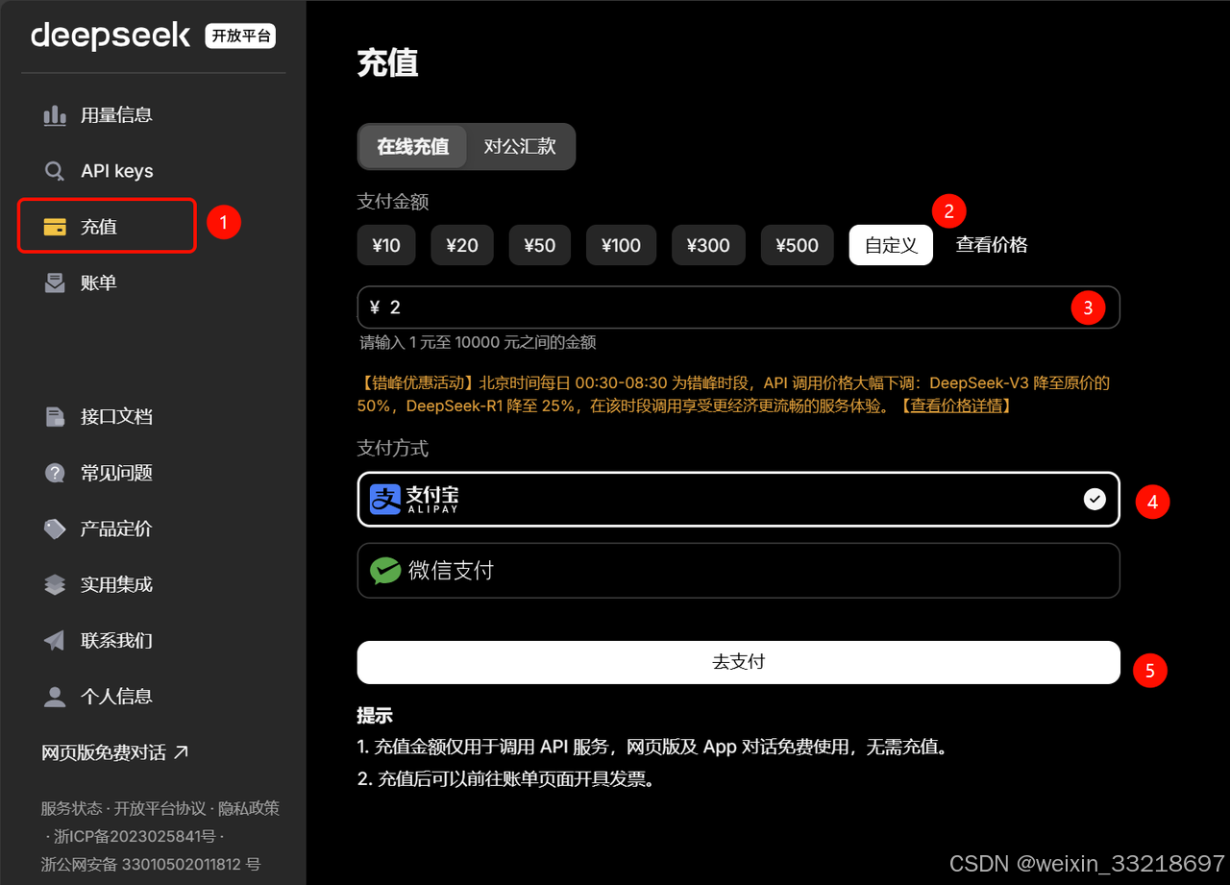Click the price tag icon beside 产品定价
1230x885 pixels.
pos(55,529)
